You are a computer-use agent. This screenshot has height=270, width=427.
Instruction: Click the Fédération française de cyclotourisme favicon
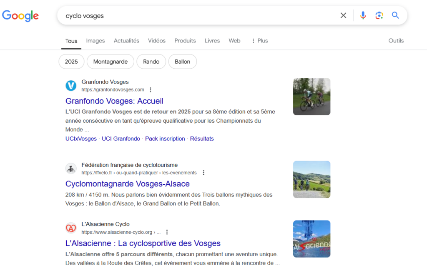(x=71, y=168)
